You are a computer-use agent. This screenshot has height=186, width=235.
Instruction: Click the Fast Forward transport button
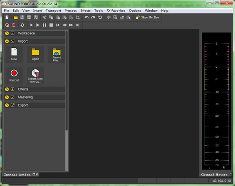(x=71, y=25)
